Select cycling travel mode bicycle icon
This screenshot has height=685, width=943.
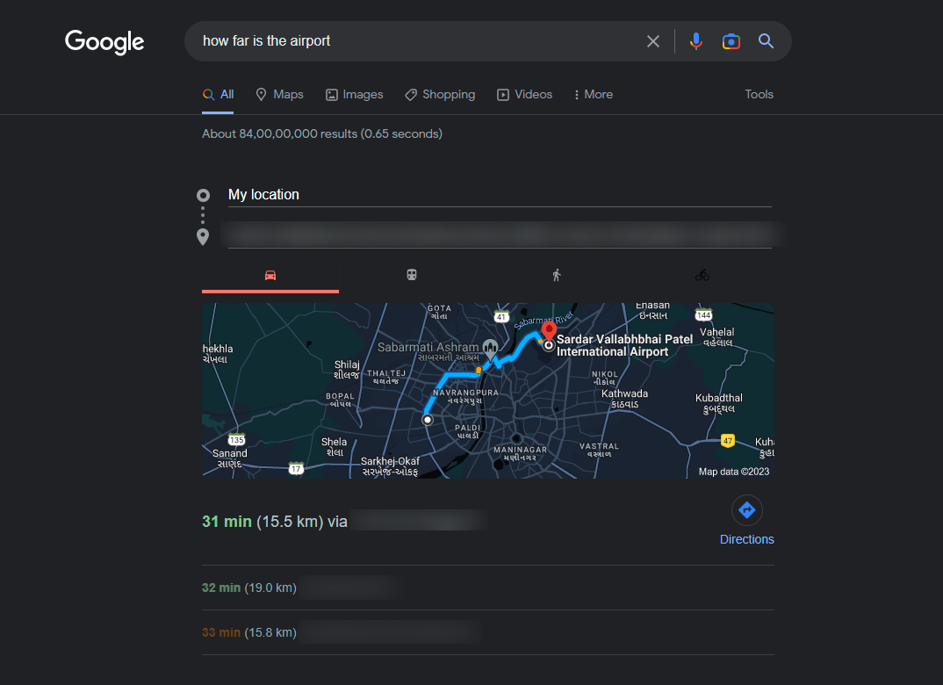tap(702, 276)
